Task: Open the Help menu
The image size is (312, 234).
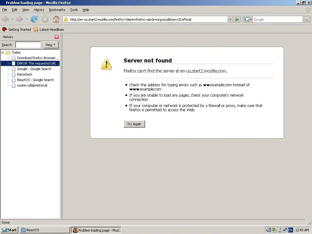Action: [86, 10]
